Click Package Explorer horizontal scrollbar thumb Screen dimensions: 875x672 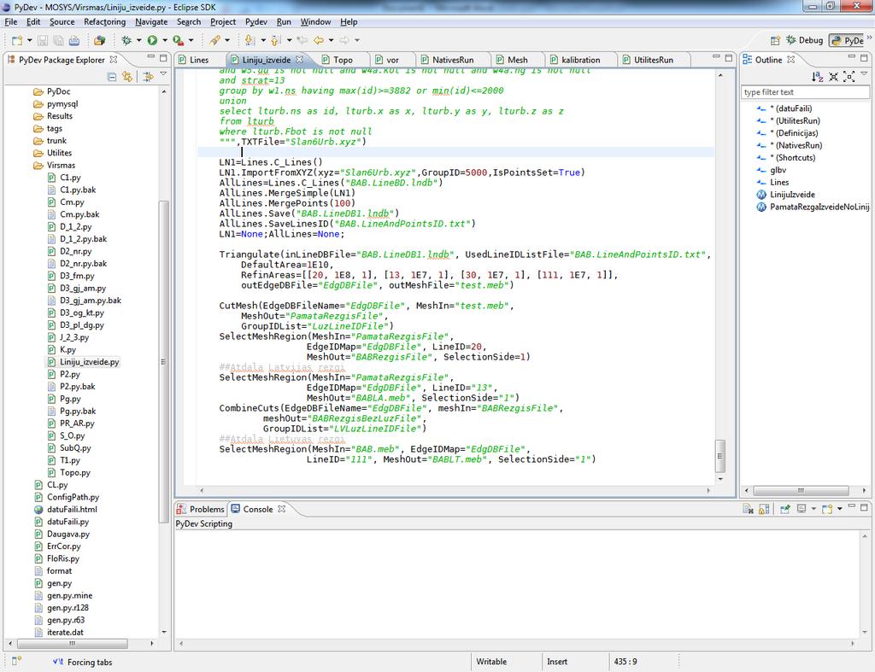tap(73, 644)
